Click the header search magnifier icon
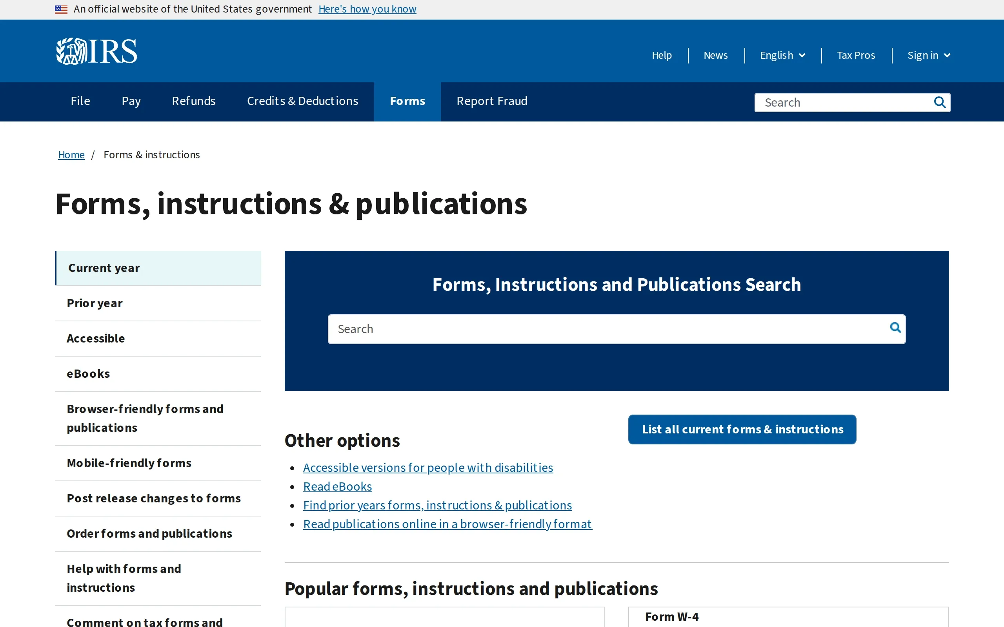This screenshot has width=1004, height=627. pos(940,102)
